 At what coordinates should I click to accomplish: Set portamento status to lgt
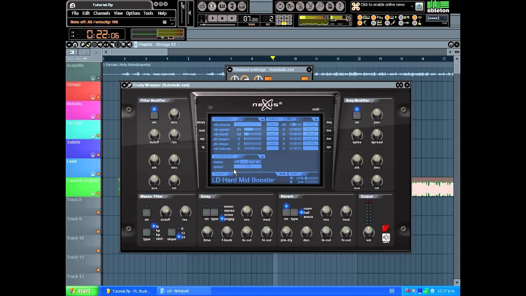pos(258,162)
